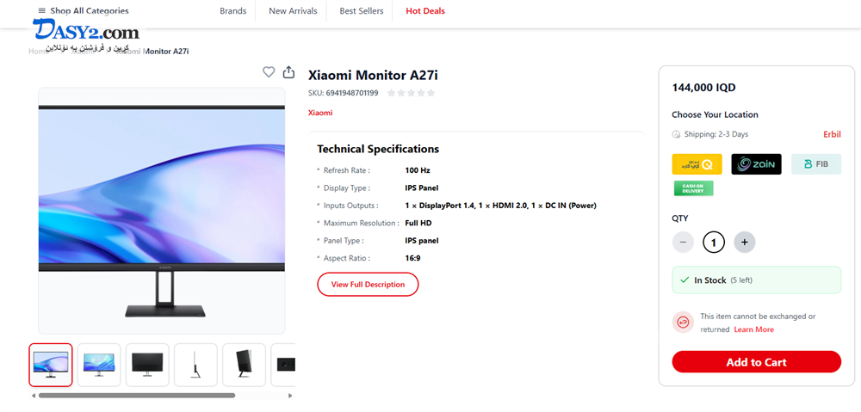Go to Hot Deals tab

[x=425, y=11]
